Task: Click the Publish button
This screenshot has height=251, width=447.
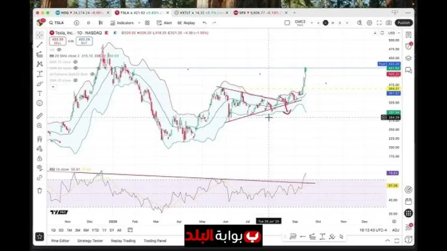Action: (403, 23)
